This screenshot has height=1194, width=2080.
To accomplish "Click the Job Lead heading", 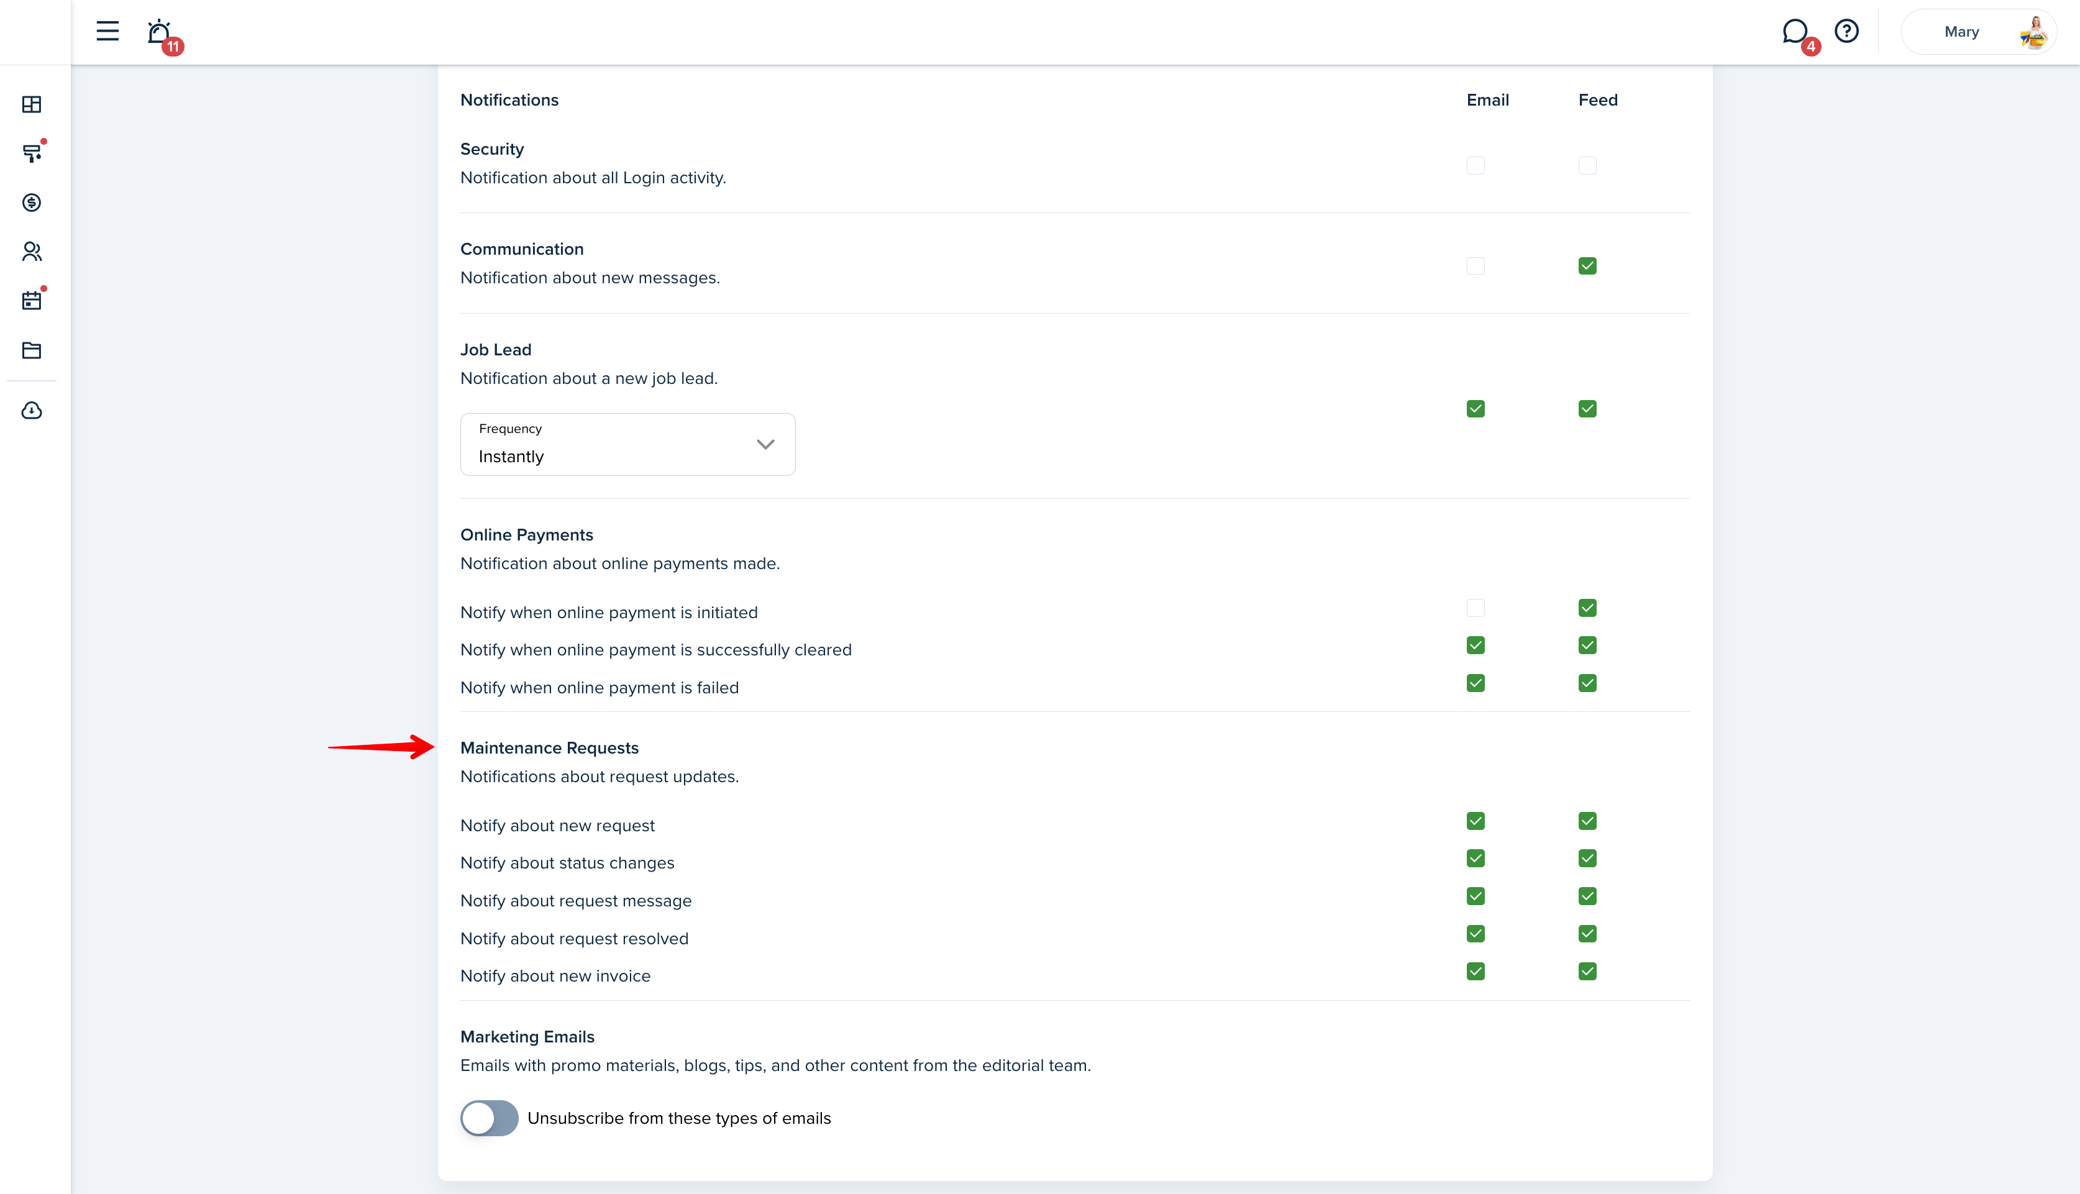I will point(496,349).
